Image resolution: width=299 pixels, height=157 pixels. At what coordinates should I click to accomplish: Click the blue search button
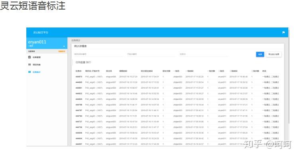click(x=260, y=54)
